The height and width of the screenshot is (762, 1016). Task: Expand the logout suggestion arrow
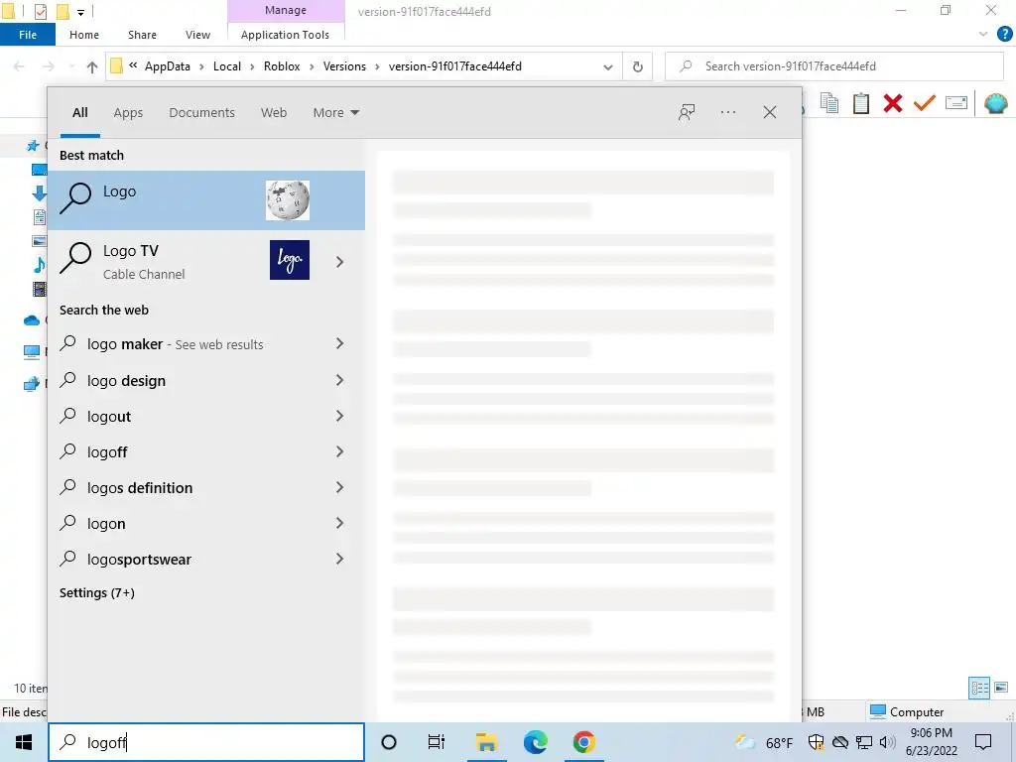pyautogui.click(x=340, y=416)
